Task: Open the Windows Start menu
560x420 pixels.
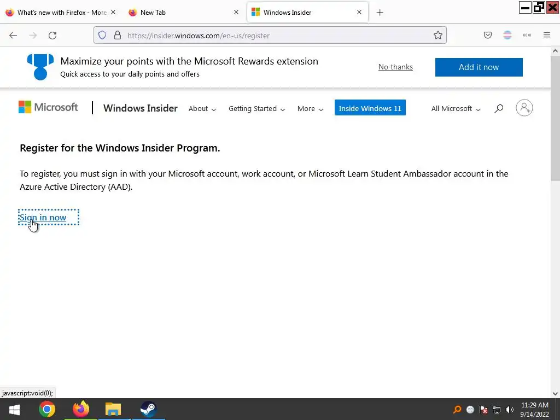Action: (x=14, y=409)
